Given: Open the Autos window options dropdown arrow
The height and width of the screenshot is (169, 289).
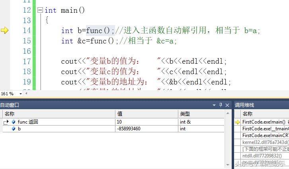Looking at the screenshot, I should click(214, 105).
